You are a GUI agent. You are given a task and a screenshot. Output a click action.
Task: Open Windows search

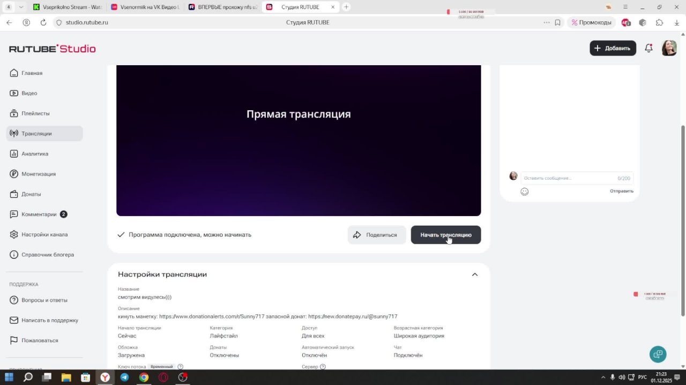tap(28, 377)
